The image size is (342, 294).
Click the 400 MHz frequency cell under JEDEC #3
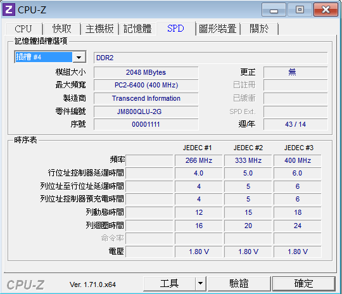click(298, 161)
